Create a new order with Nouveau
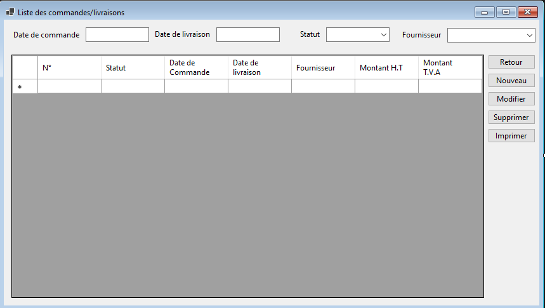This screenshot has height=308, width=545. [x=511, y=81]
